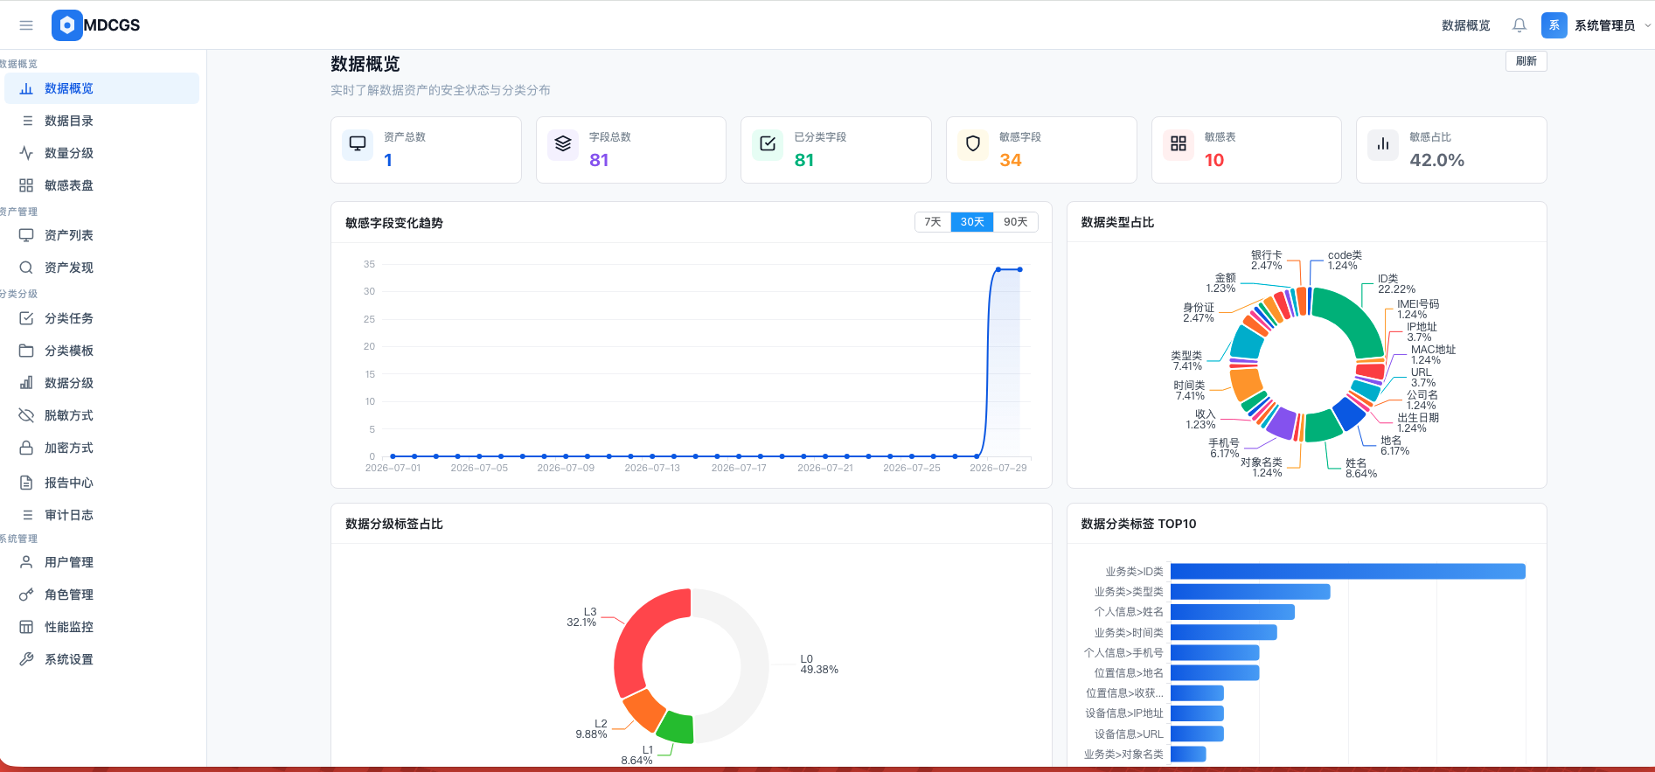Image resolution: width=1655 pixels, height=772 pixels.
Task: Click the lock icon beside 加密方式
Action: 26,448
